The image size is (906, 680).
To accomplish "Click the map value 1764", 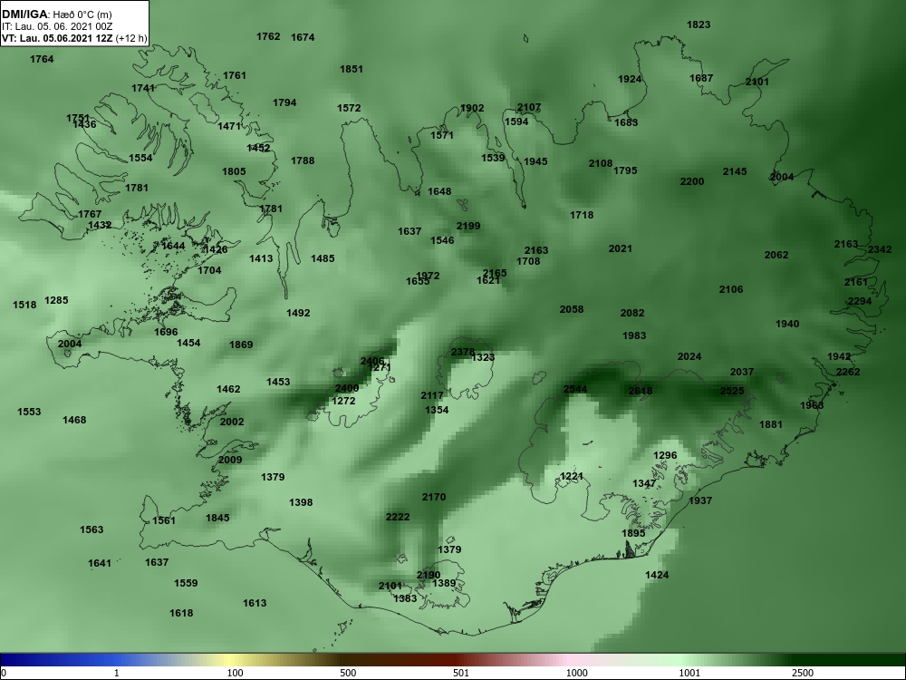I will [42, 59].
